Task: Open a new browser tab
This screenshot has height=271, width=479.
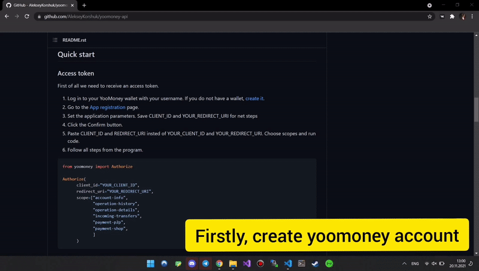Action: 84,5
